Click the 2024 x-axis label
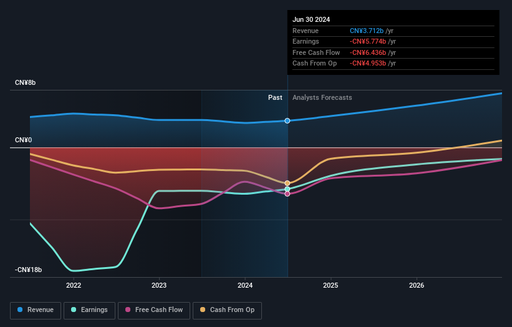The width and height of the screenshot is (512, 327). pos(245,285)
